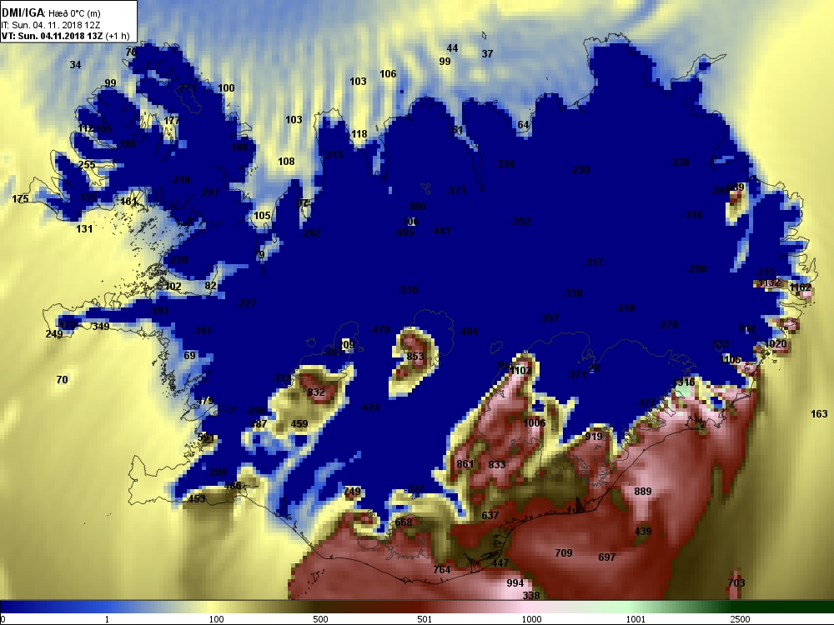Click map value 919 on the map
834x625 pixels.
(594, 437)
